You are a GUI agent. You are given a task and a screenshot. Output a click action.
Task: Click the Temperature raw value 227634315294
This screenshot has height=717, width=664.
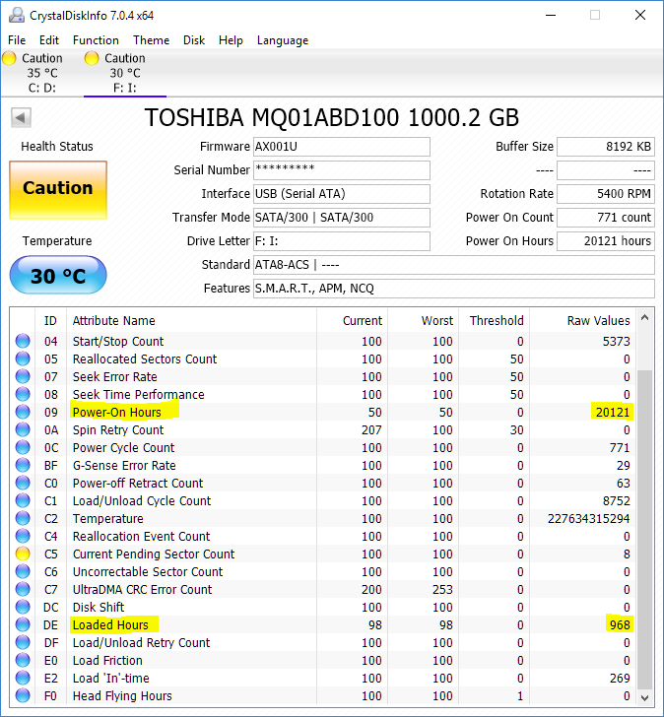588,518
